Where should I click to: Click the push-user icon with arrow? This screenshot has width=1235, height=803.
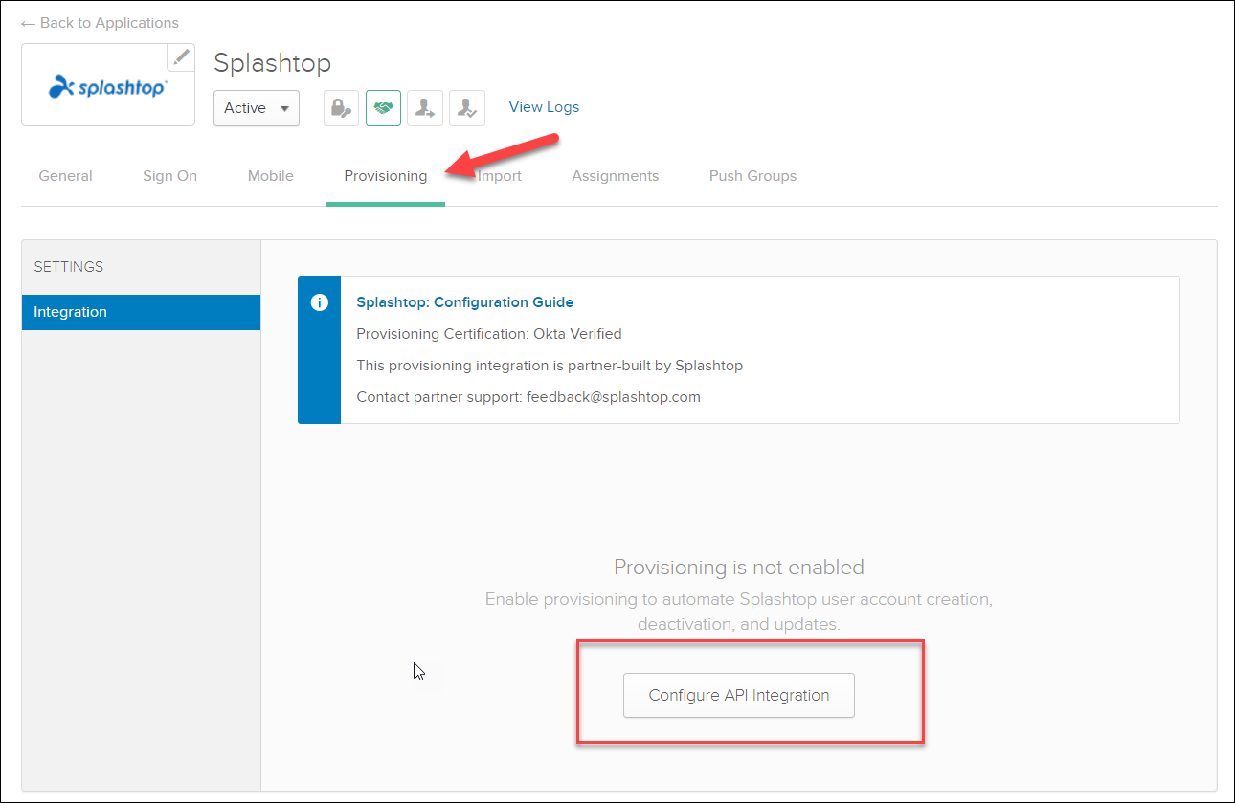point(425,107)
